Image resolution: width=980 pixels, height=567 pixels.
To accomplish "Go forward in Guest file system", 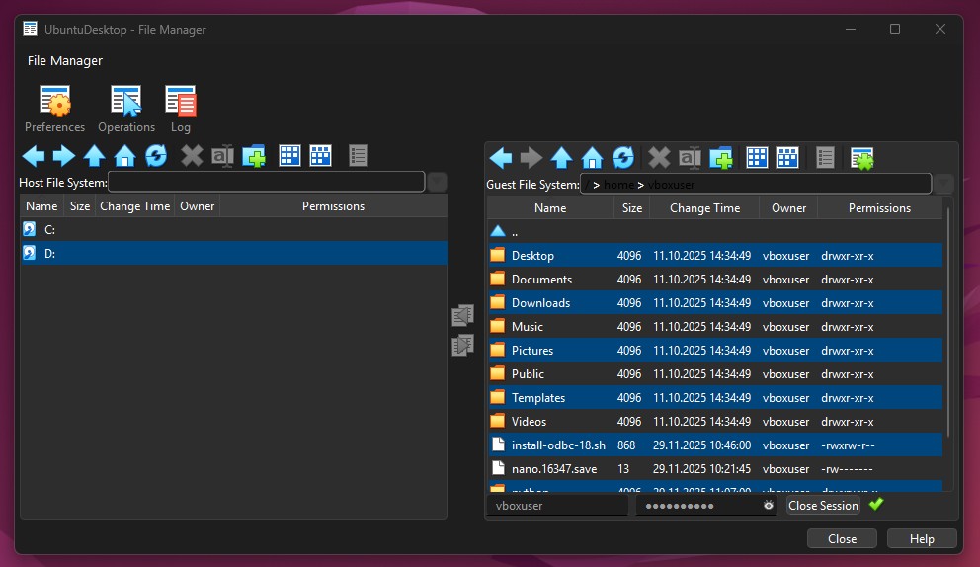I will tap(531, 158).
